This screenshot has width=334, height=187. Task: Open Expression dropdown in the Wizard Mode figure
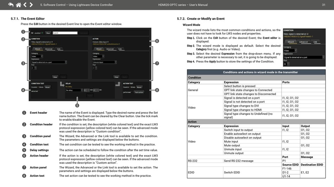tap(304, 57)
